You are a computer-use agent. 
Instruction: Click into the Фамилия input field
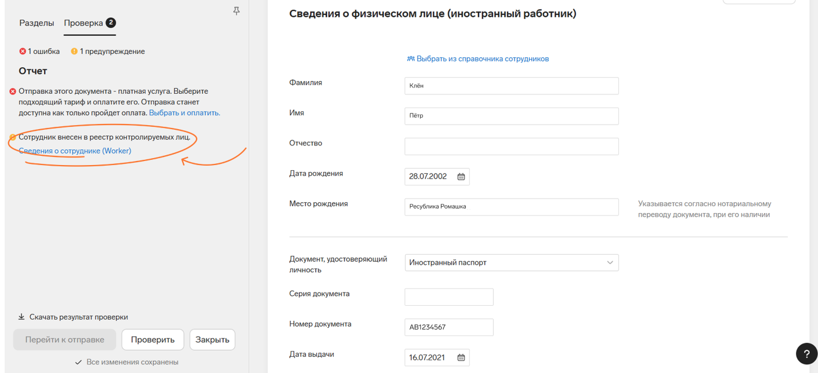point(511,86)
